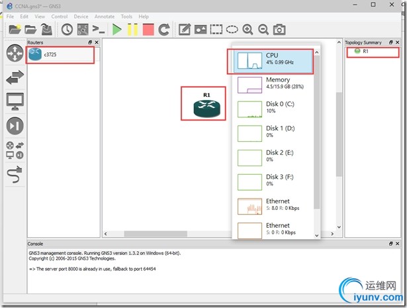Select the Ethernet entry with S: 0

(x=273, y=230)
